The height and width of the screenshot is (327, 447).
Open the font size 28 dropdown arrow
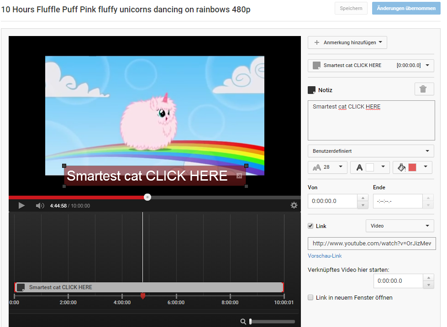point(340,166)
